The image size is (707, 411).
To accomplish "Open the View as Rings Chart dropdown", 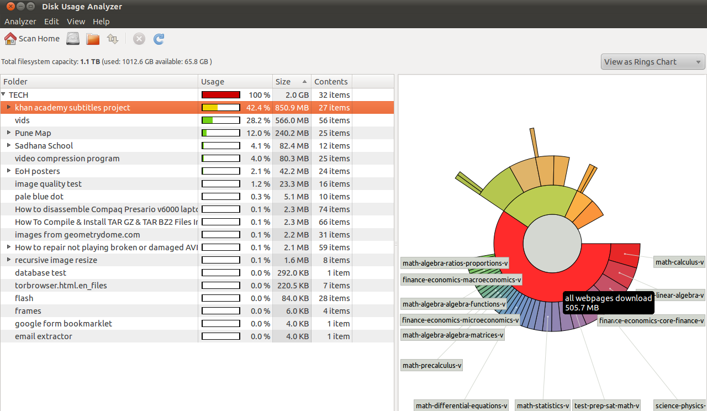I will [653, 62].
